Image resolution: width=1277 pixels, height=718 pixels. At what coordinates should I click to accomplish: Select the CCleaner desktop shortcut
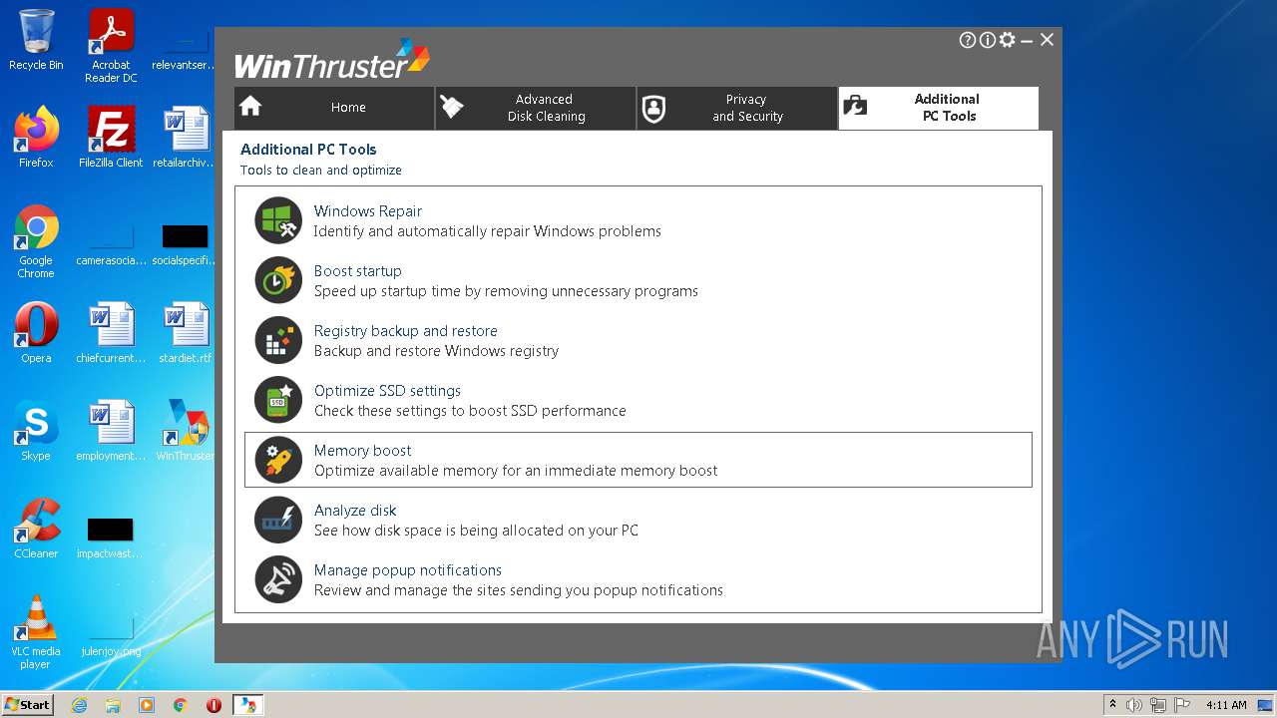(36, 529)
